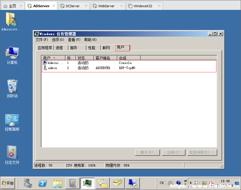The width and height of the screenshot is (241, 190).
Task: Click the 开始 Start button
Action: [8, 183]
